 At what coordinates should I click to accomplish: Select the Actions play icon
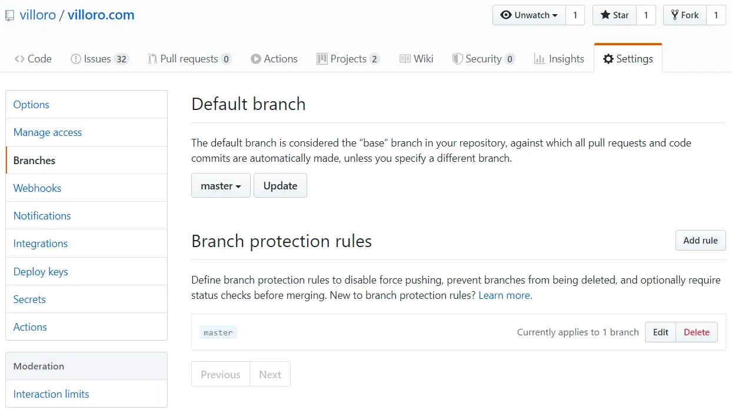pyautogui.click(x=256, y=58)
